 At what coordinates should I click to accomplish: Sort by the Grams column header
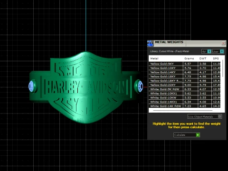189,58
